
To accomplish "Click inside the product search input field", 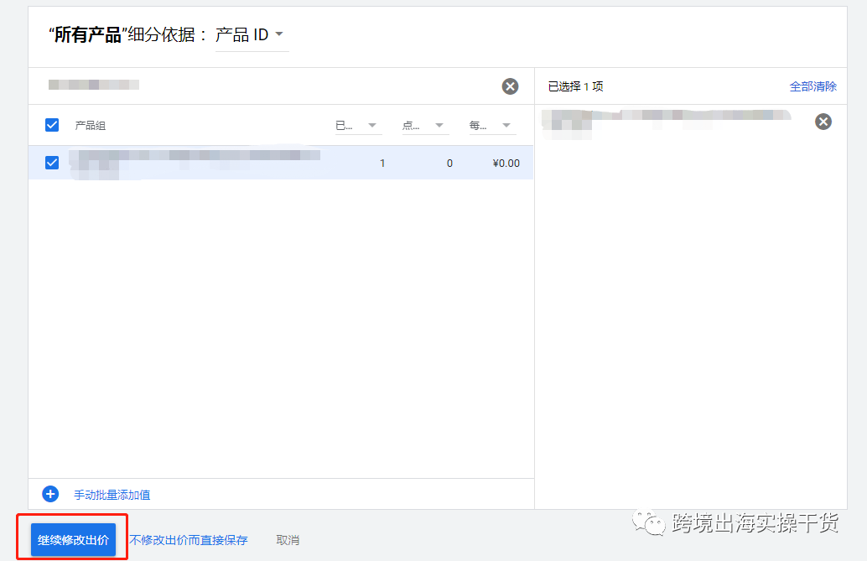I will [252, 86].
